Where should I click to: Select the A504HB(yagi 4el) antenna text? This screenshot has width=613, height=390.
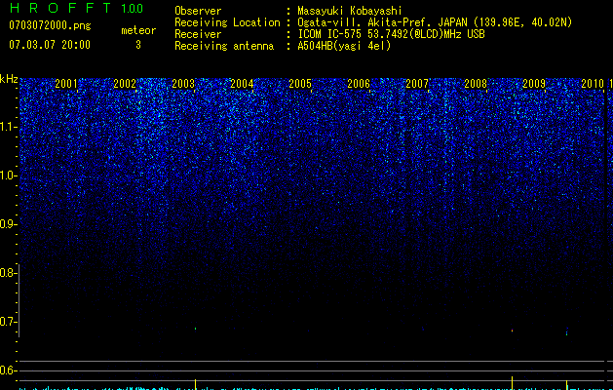[344, 46]
